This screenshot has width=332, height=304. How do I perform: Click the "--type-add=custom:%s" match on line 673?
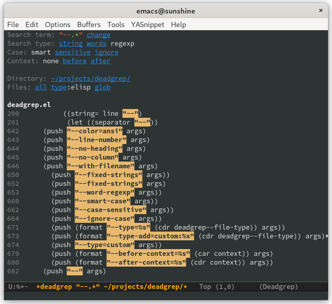tap(150, 236)
